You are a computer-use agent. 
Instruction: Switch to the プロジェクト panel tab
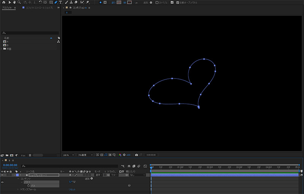coord(8,8)
